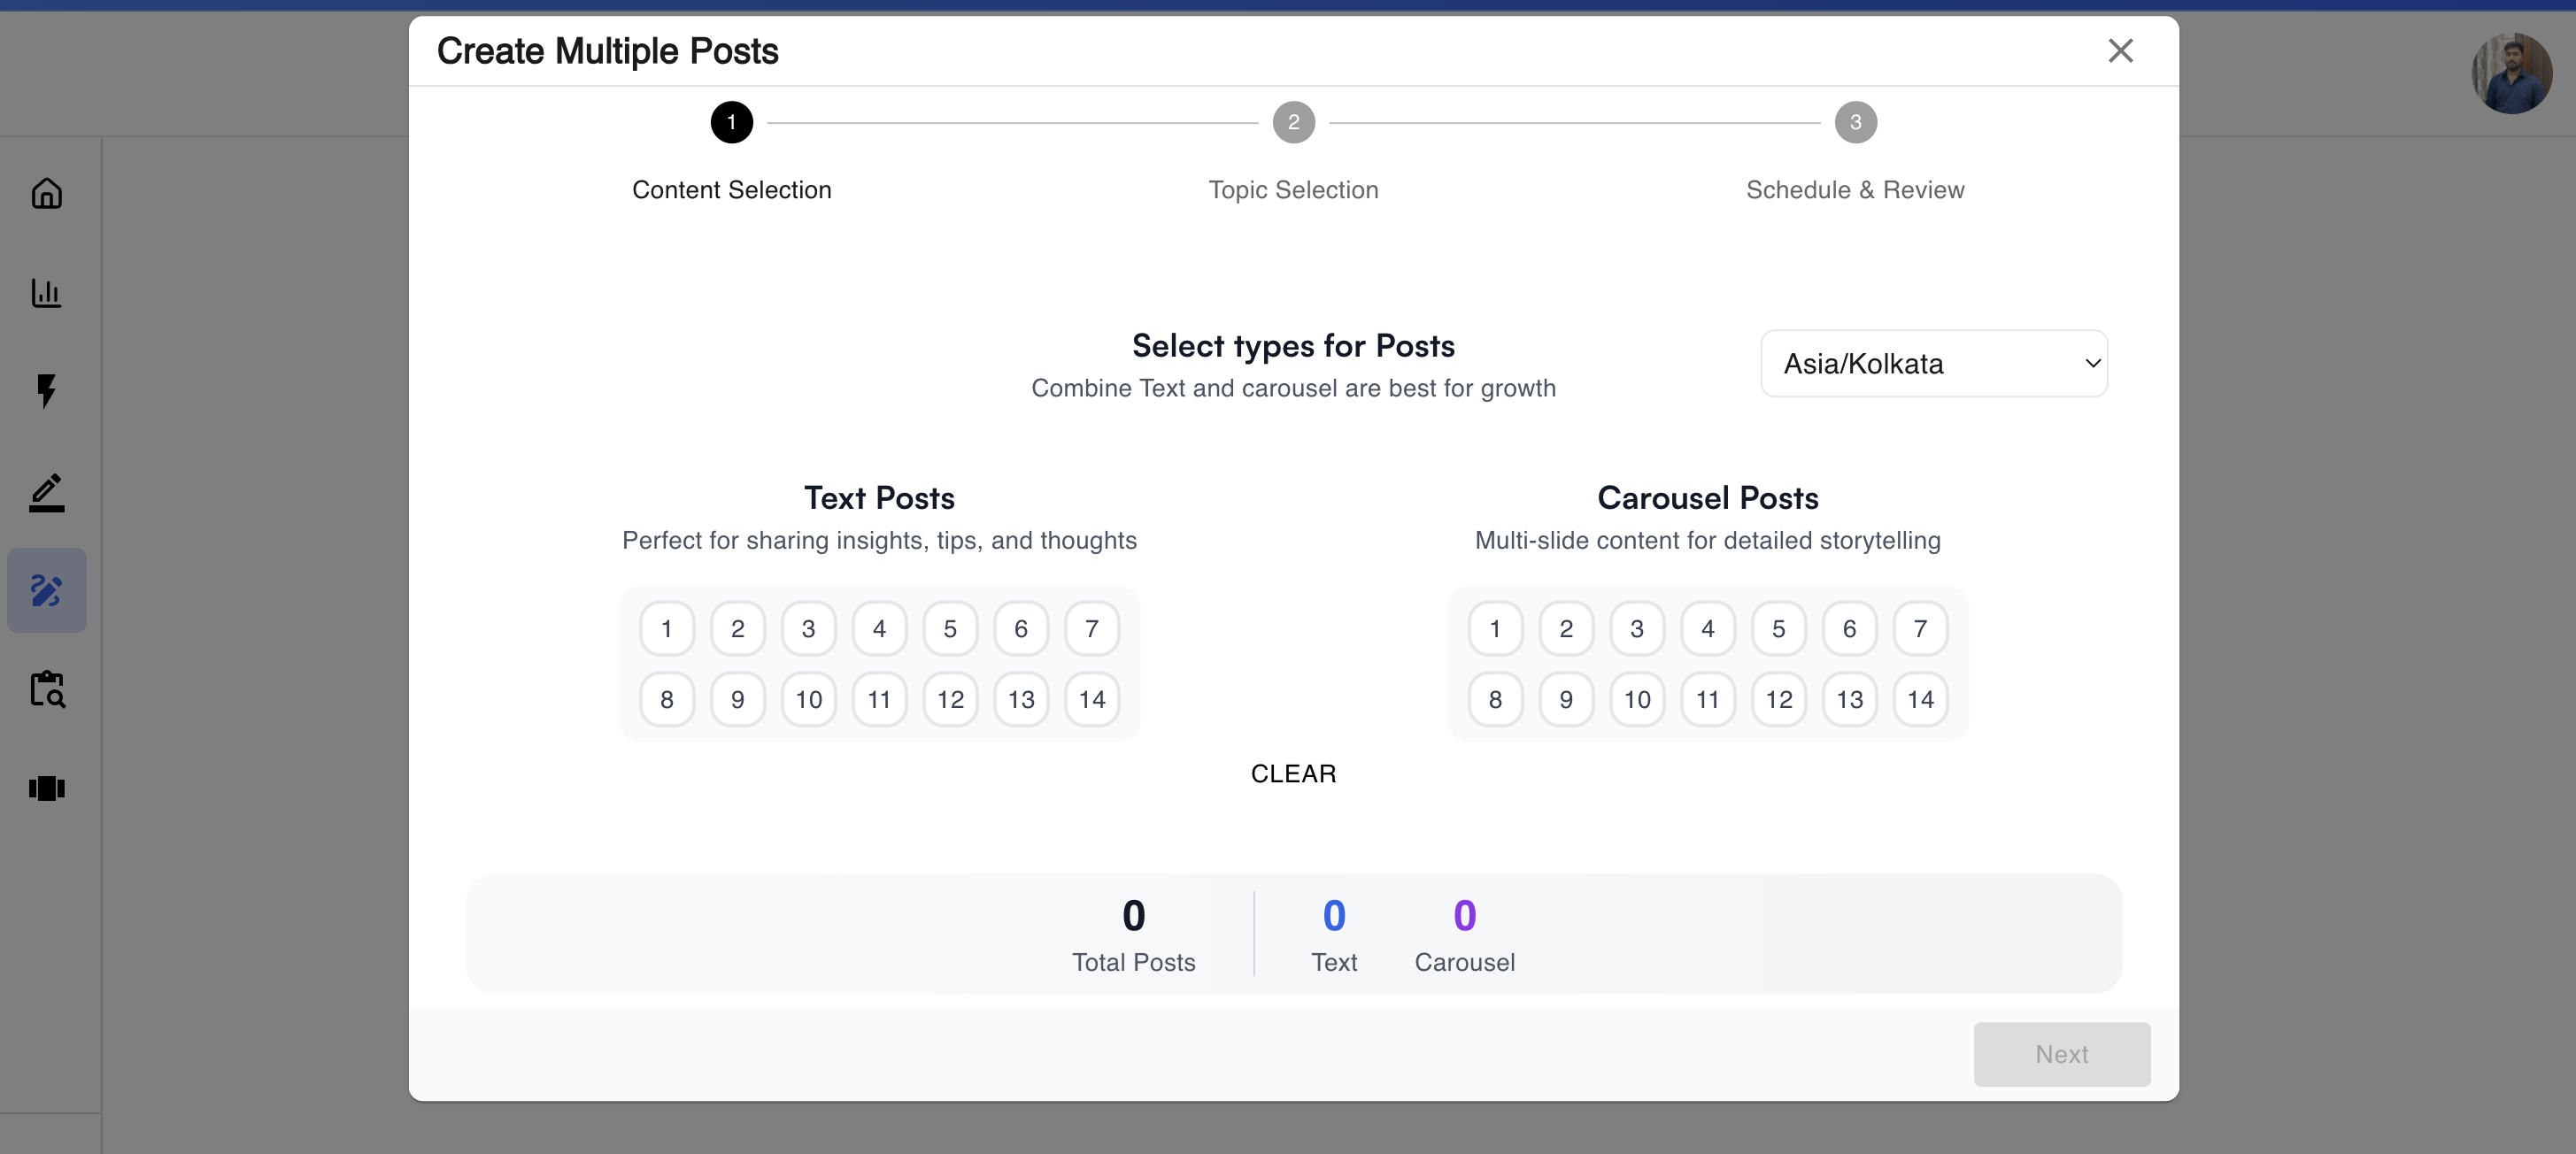Toggle 1 under Carousel Posts
2576x1154 pixels.
(1494, 628)
